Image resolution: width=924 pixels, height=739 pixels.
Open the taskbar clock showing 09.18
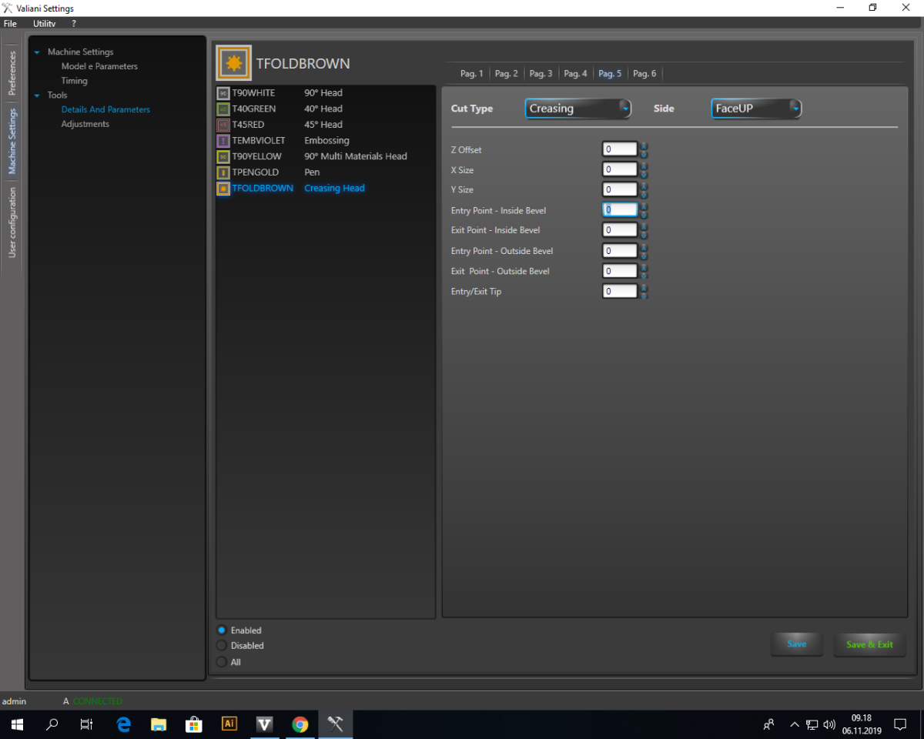pos(862,724)
